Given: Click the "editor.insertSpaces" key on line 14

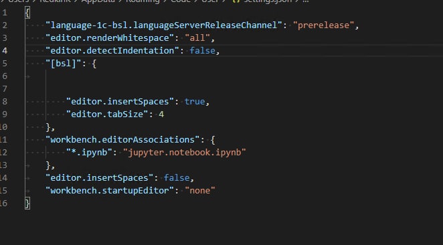Looking at the screenshot, I should click(100, 178).
